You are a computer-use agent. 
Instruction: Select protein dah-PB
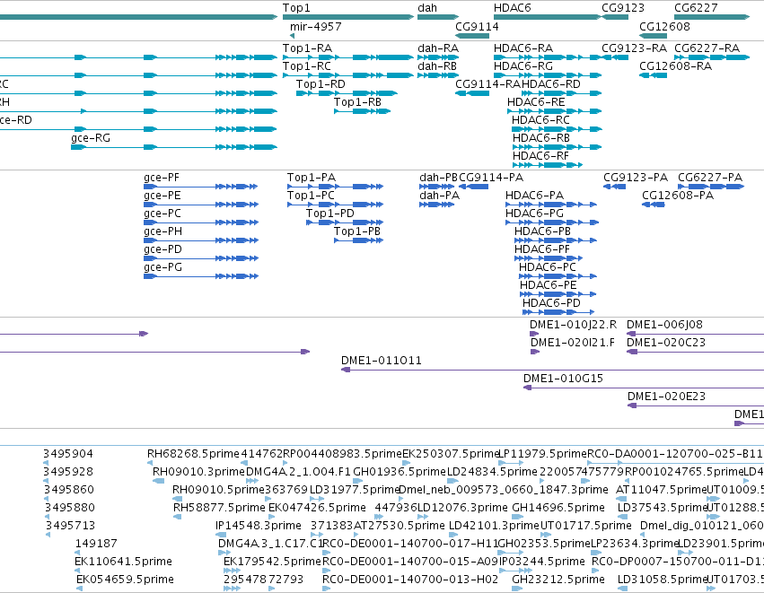(x=437, y=187)
